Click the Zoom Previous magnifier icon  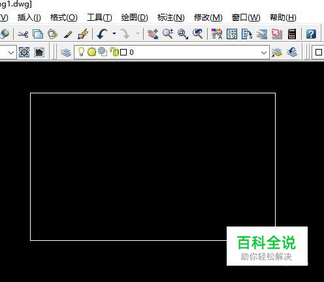point(198,34)
